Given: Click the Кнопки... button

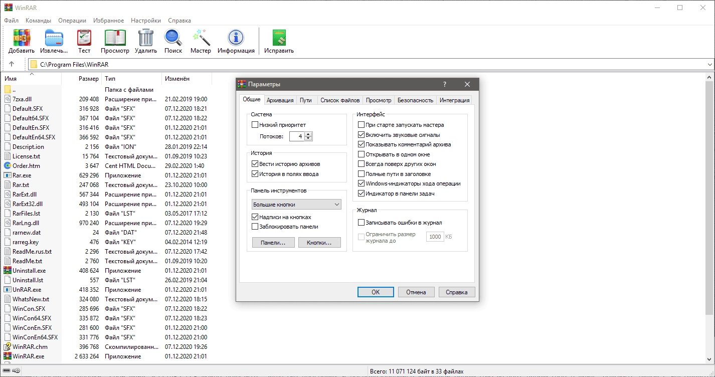Looking at the screenshot, I should [x=319, y=243].
